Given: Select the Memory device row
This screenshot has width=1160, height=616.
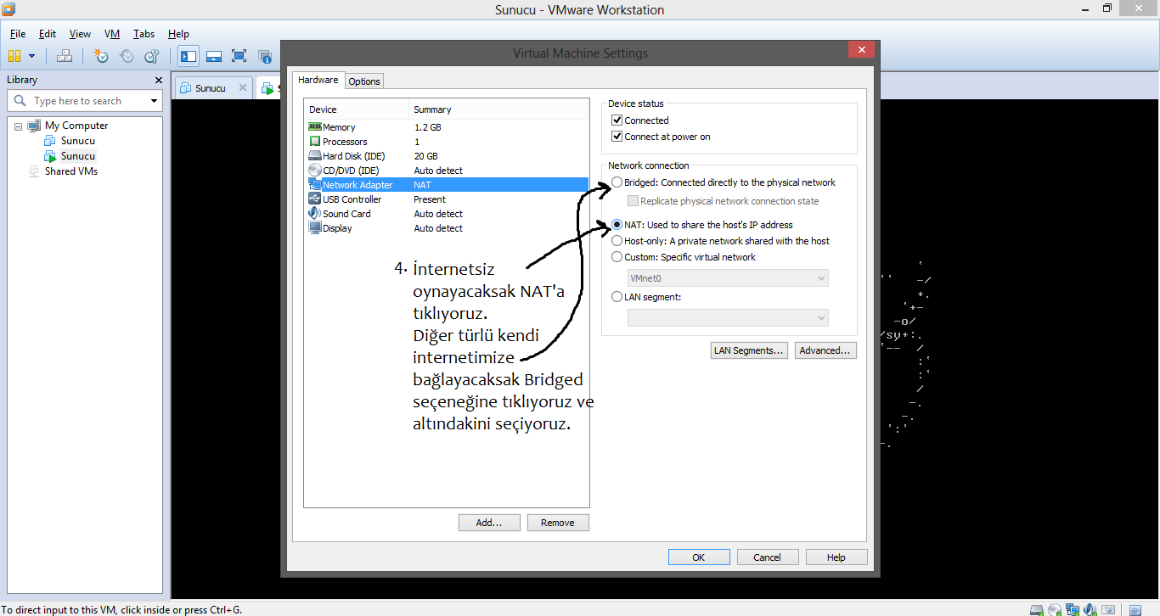Looking at the screenshot, I should coord(447,127).
